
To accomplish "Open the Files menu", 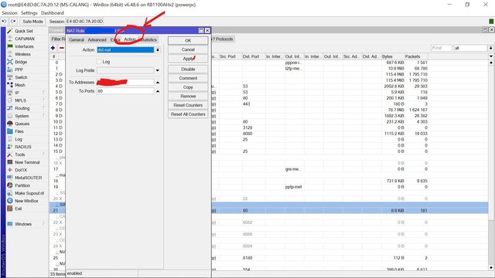I will point(19,131).
